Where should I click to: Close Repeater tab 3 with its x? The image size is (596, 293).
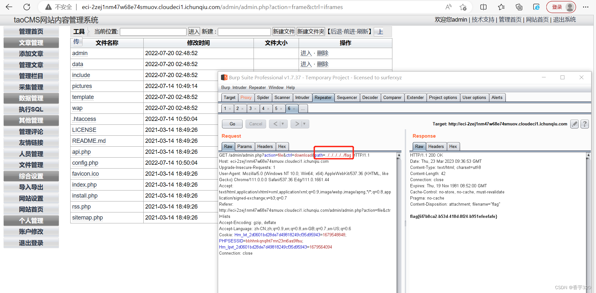[255, 109]
